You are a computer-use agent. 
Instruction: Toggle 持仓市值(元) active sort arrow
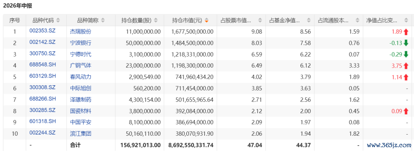tap(207, 20)
